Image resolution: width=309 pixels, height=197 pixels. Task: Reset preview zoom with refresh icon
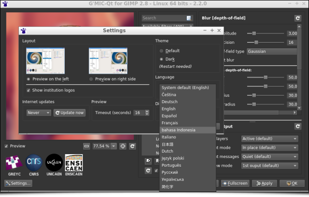(132, 146)
